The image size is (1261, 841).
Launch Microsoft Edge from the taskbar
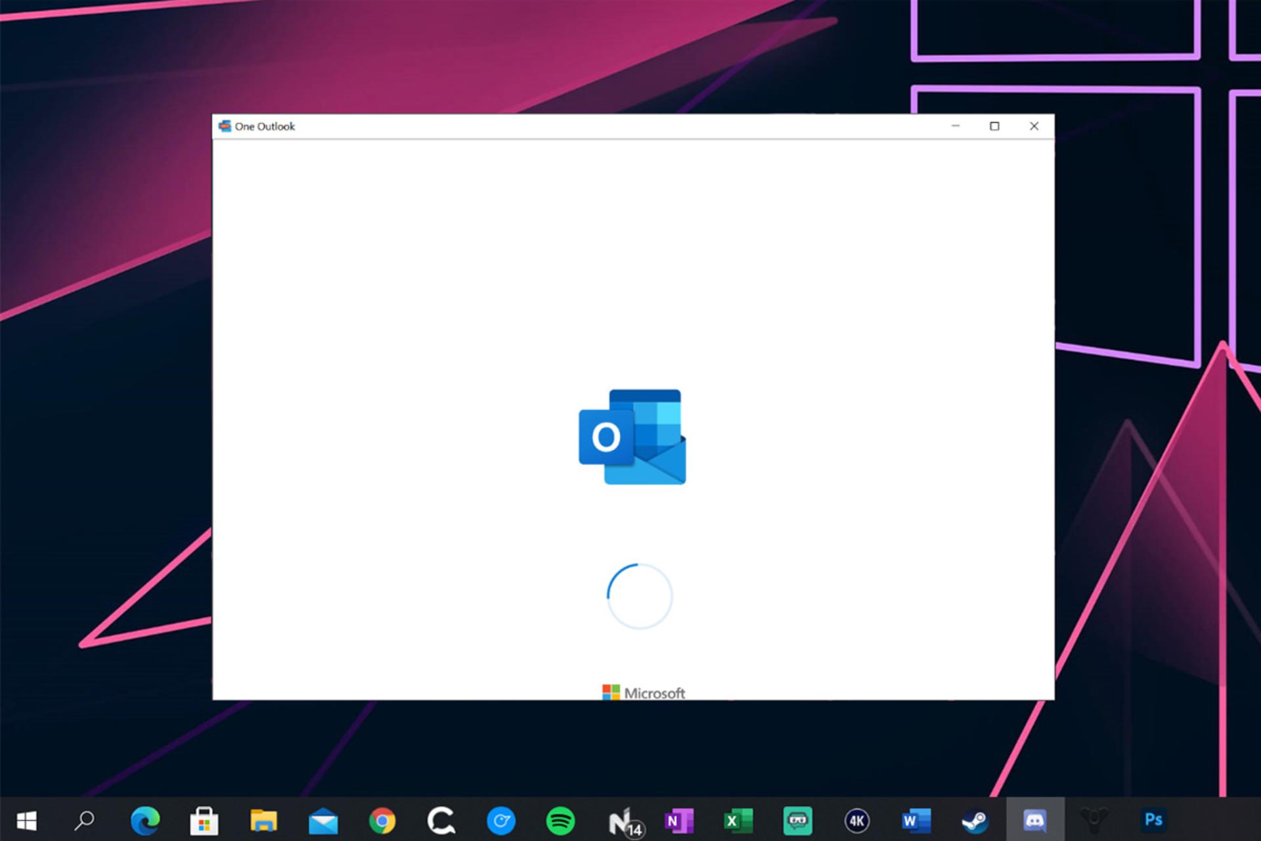pos(144,820)
